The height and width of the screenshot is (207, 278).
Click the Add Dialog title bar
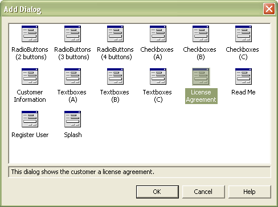tap(133, 9)
